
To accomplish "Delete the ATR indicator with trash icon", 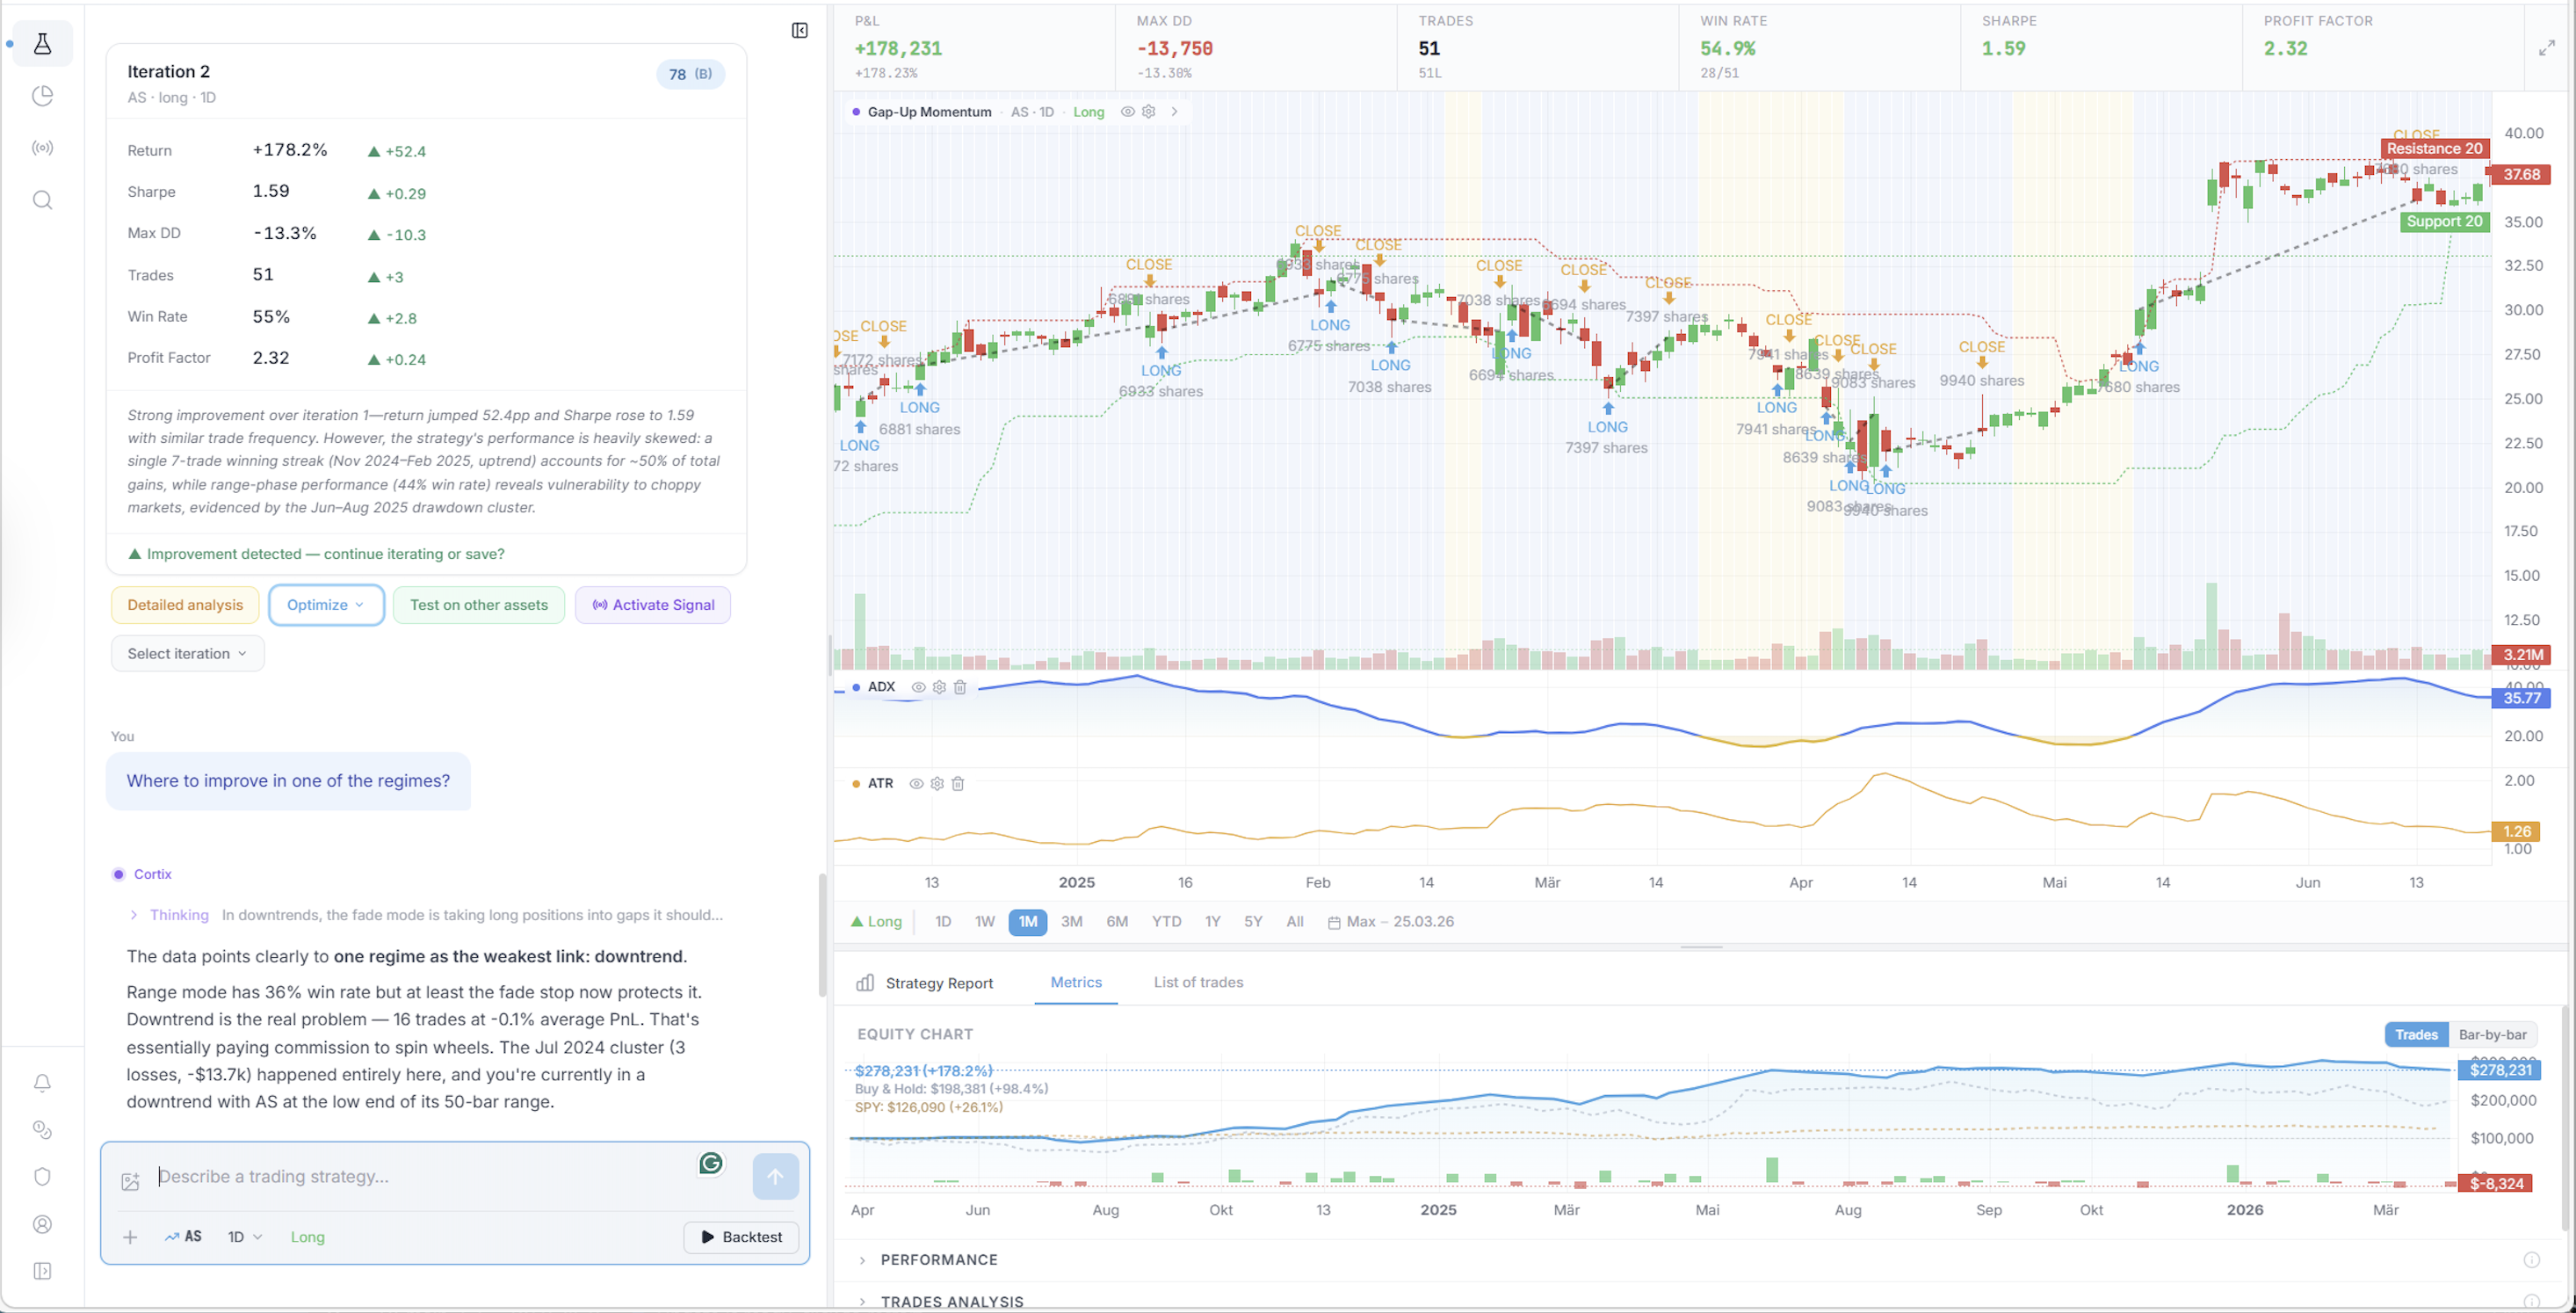I will click(958, 783).
